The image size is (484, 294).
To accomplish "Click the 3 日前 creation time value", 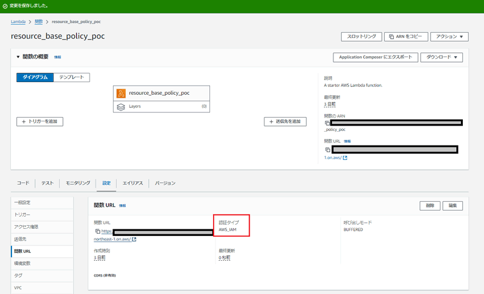I will click(x=99, y=258).
